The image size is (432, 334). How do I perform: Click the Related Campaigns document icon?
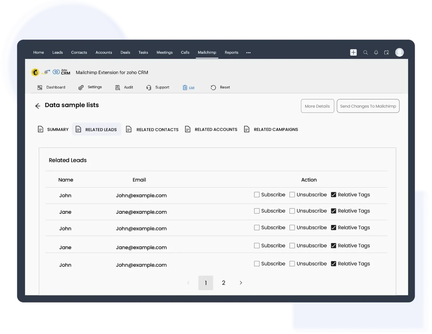pyautogui.click(x=247, y=129)
